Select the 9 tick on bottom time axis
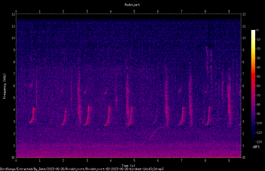The image size is (265, 171). 229,161
